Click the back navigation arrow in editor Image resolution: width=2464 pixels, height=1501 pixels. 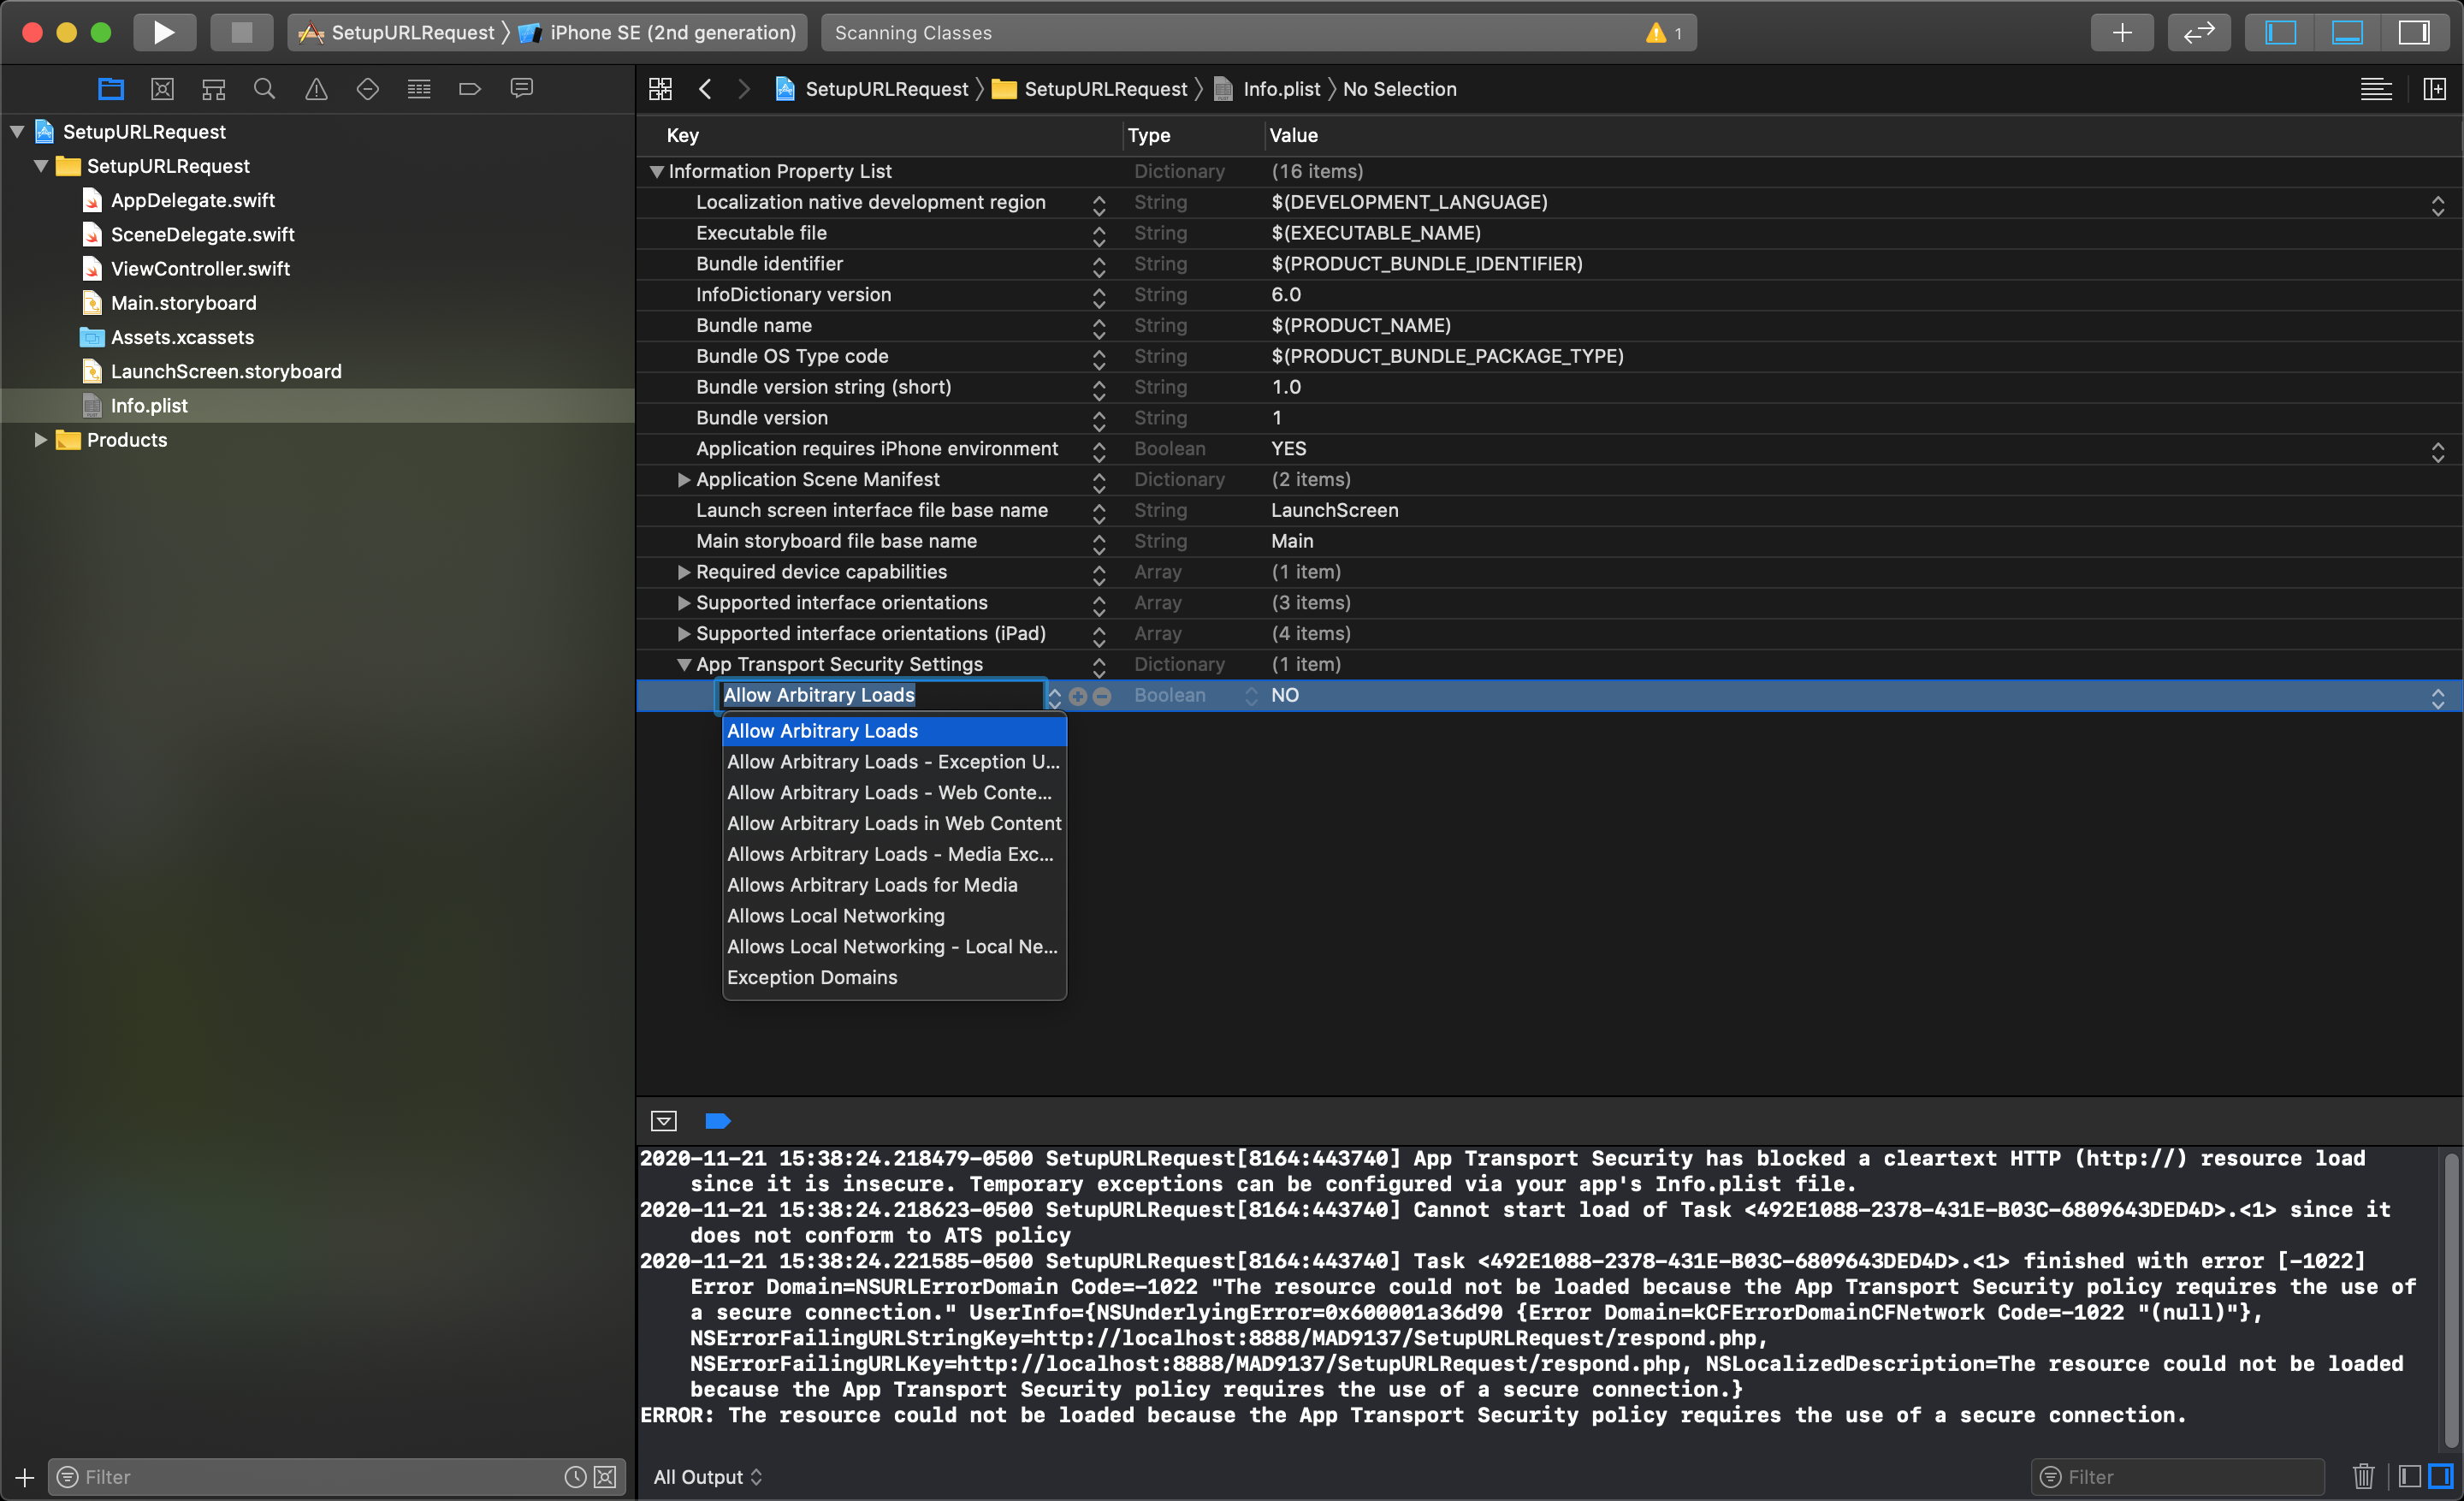704,88
